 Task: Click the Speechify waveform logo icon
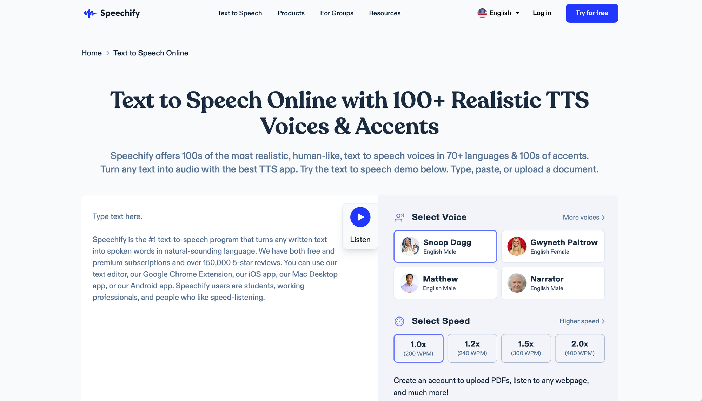(x=89, y=13)
